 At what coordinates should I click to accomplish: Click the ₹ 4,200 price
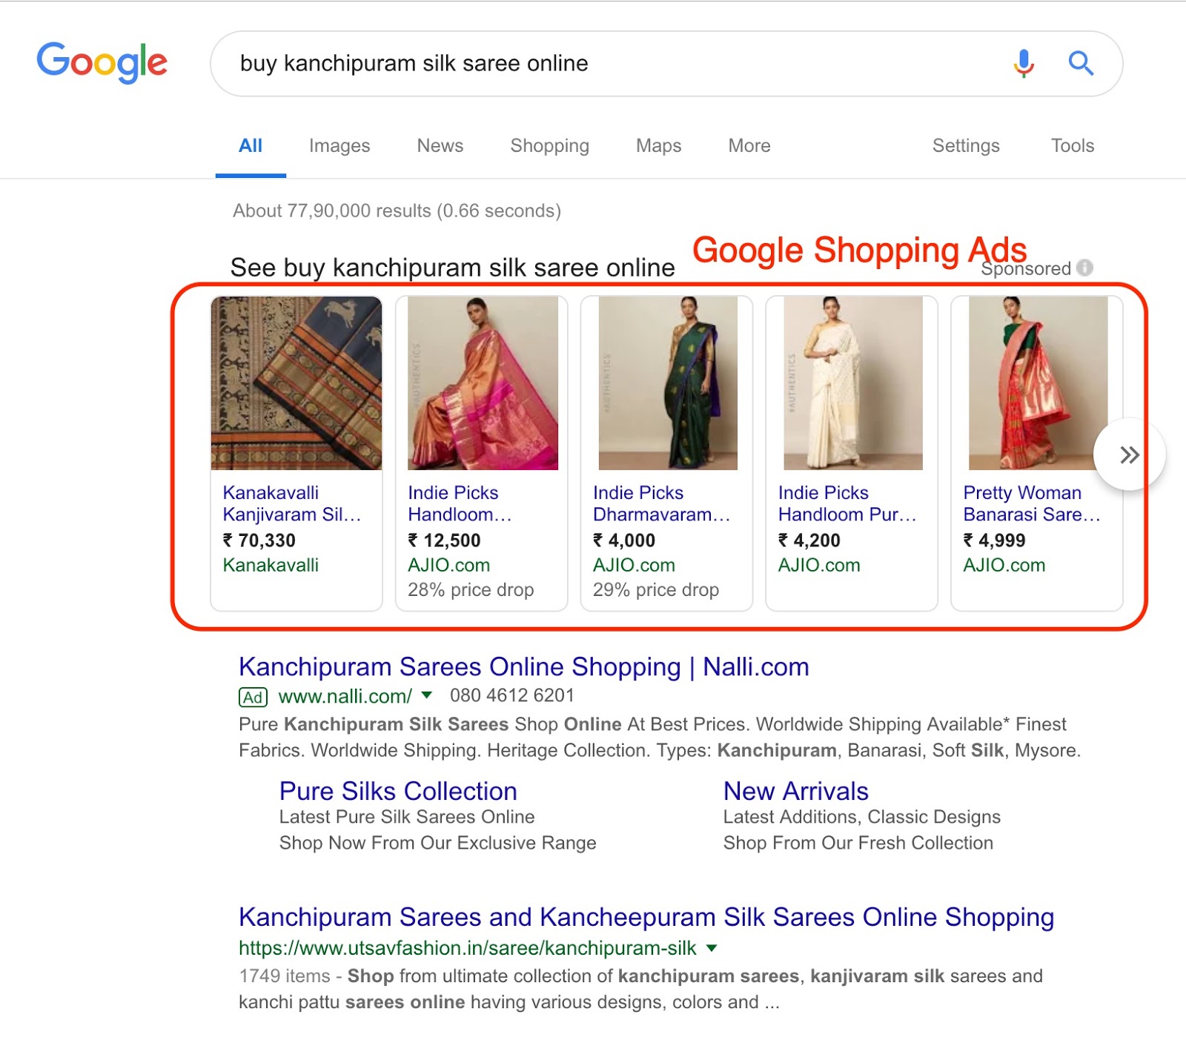tap(809, 540)
